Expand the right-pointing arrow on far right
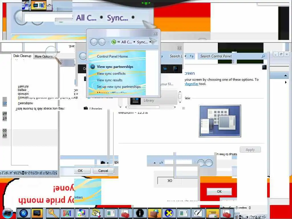The image size is (292, 219). (286, 82)
